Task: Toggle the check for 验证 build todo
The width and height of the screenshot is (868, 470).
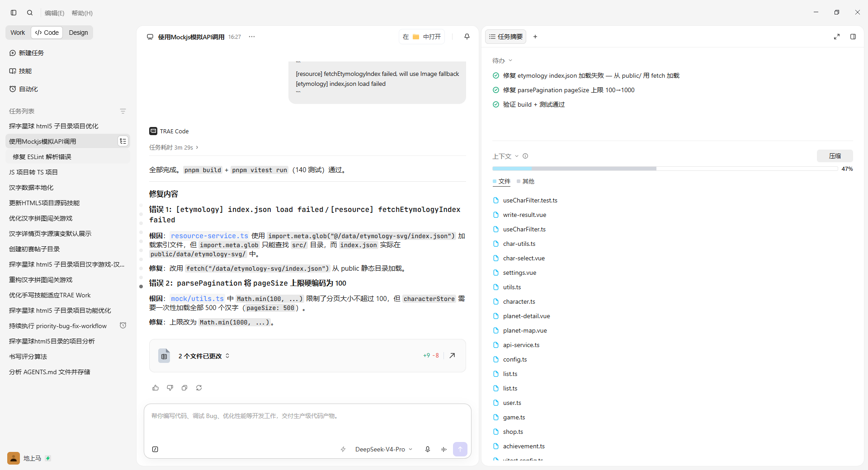Action: (x=496, y=104)
